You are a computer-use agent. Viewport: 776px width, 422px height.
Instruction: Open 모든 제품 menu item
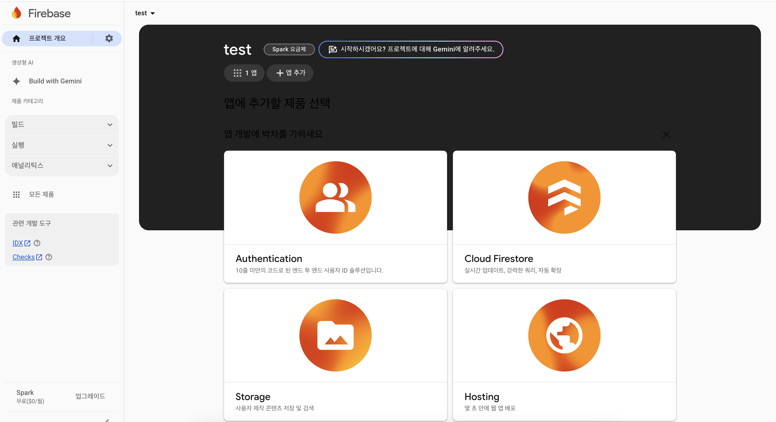tap(41, 194)
